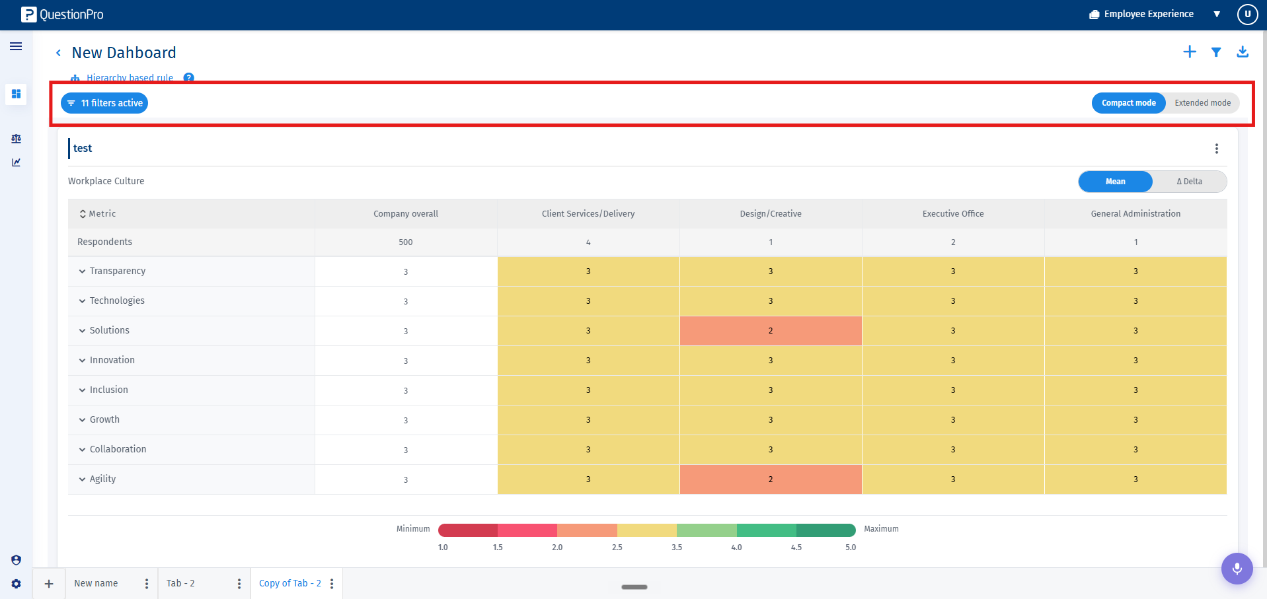
Task: Click dark green maximum legend swatch
Action: pos(826,530)
